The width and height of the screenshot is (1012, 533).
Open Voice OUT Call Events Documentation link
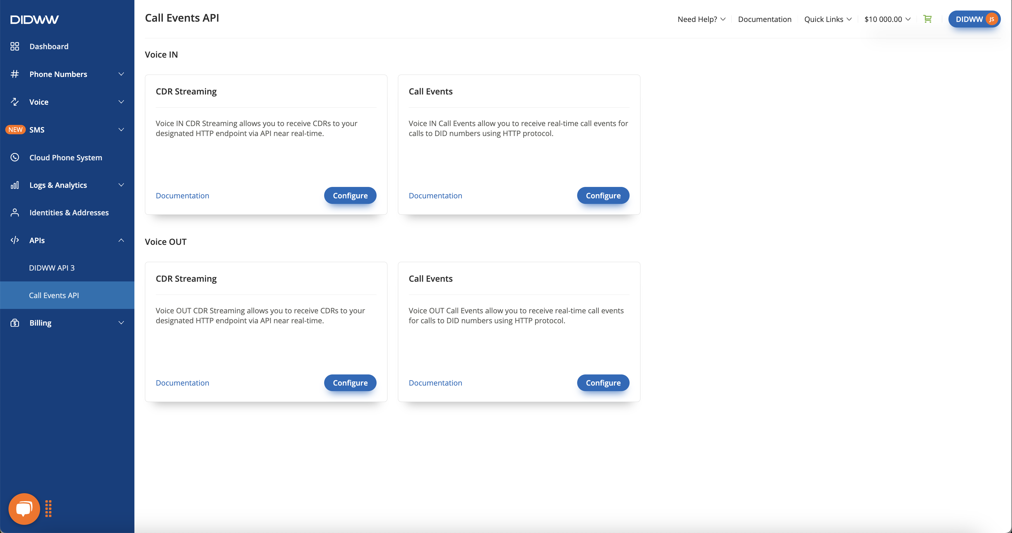point(435,383)
